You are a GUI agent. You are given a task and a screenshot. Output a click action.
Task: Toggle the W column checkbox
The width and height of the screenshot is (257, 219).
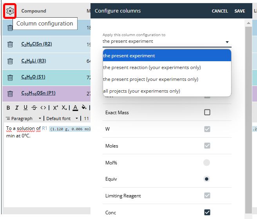tap(207, 129)
